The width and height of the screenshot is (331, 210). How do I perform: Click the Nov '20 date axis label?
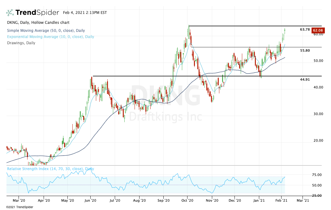tap(212, 200)
